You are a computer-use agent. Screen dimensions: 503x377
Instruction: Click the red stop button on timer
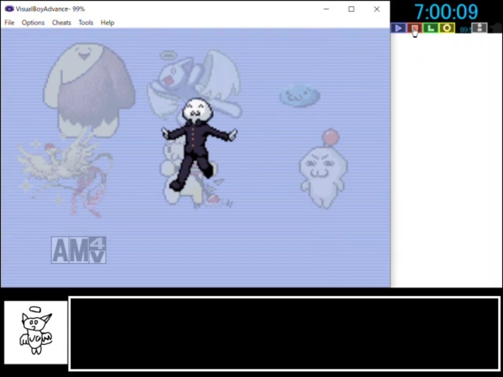pos(414,28)
